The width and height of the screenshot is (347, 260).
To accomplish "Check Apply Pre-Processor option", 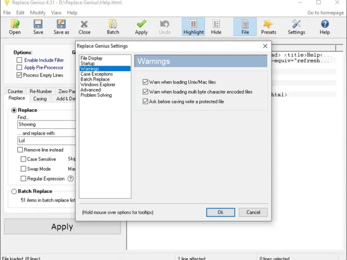I will tap(19, 68).
